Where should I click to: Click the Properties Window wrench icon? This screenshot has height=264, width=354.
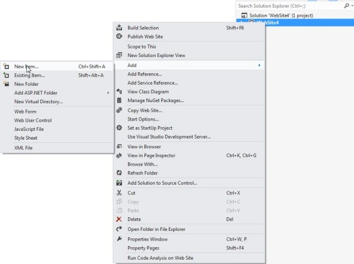tap(119, 239)
